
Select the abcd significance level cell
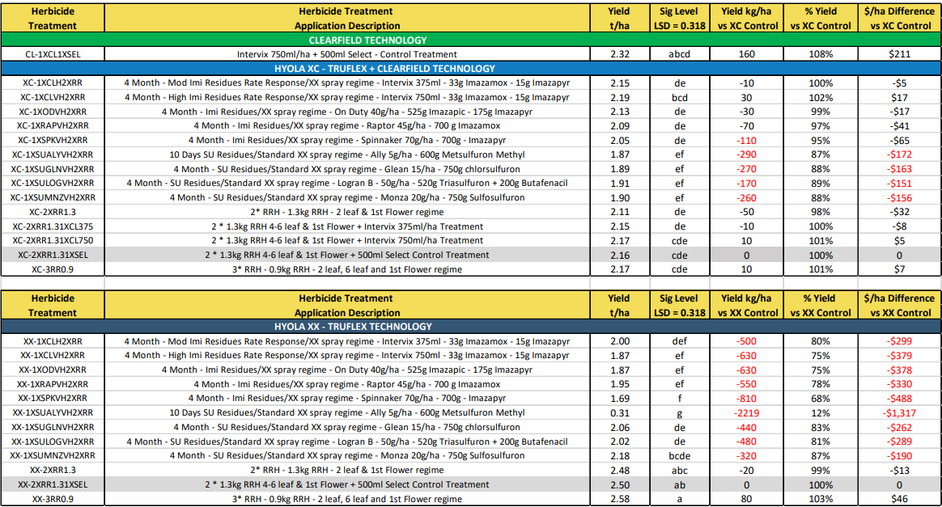(x=680, y=54)
